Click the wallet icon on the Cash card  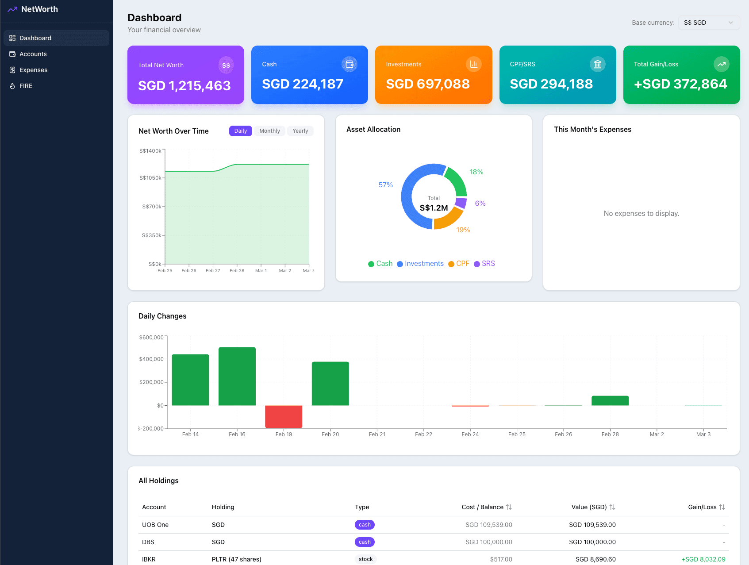tap(350, 64)
